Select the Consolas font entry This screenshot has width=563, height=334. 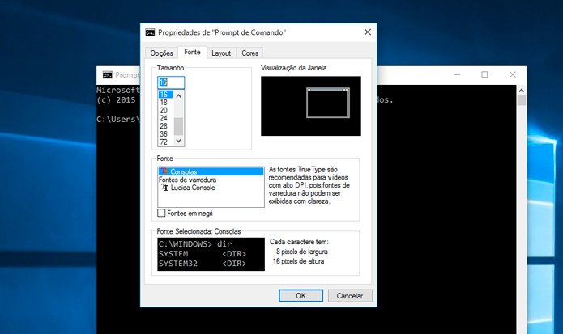[x=211, y=171]
